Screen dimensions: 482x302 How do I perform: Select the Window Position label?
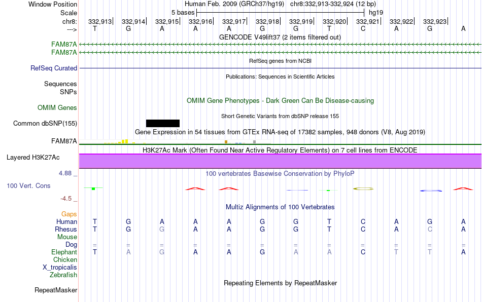(53, 4)
